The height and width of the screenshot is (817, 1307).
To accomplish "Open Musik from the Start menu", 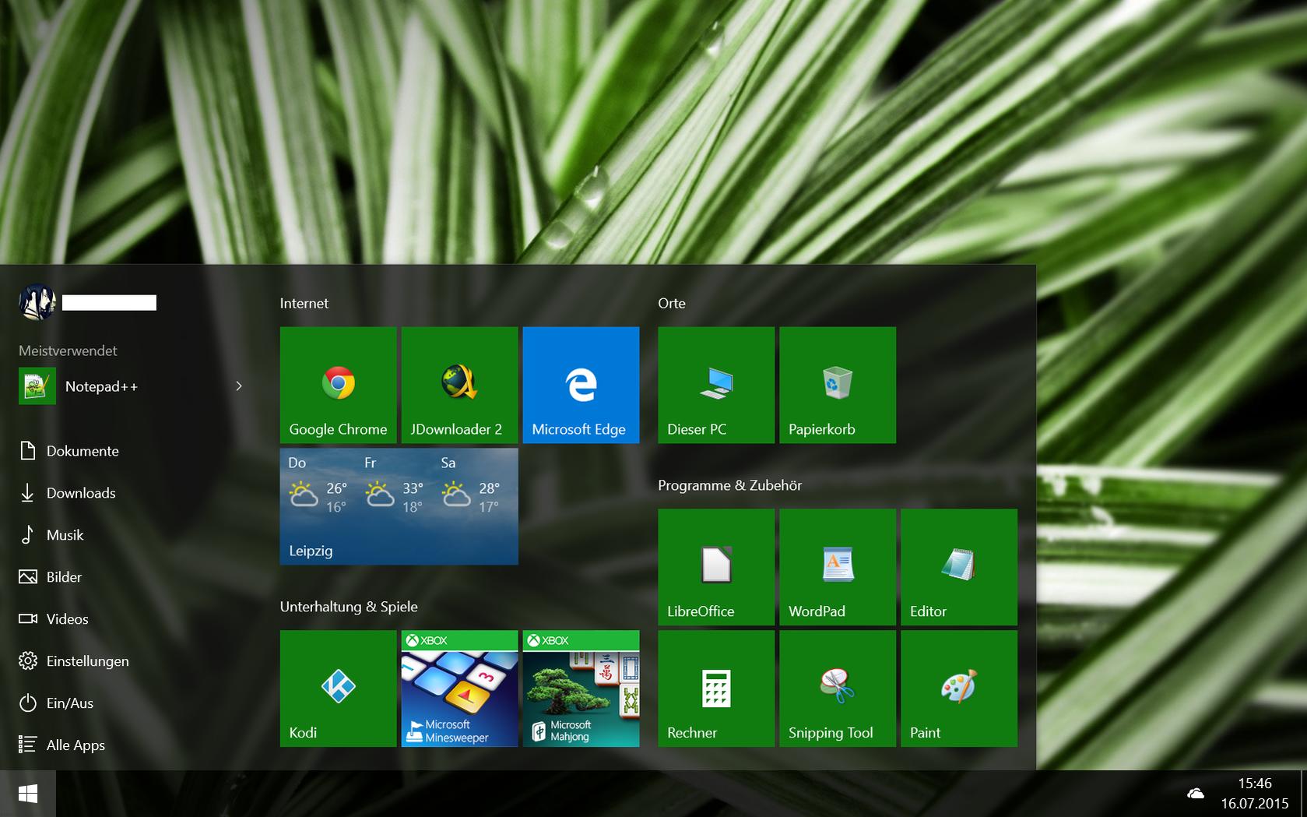I will click(51, 535).
